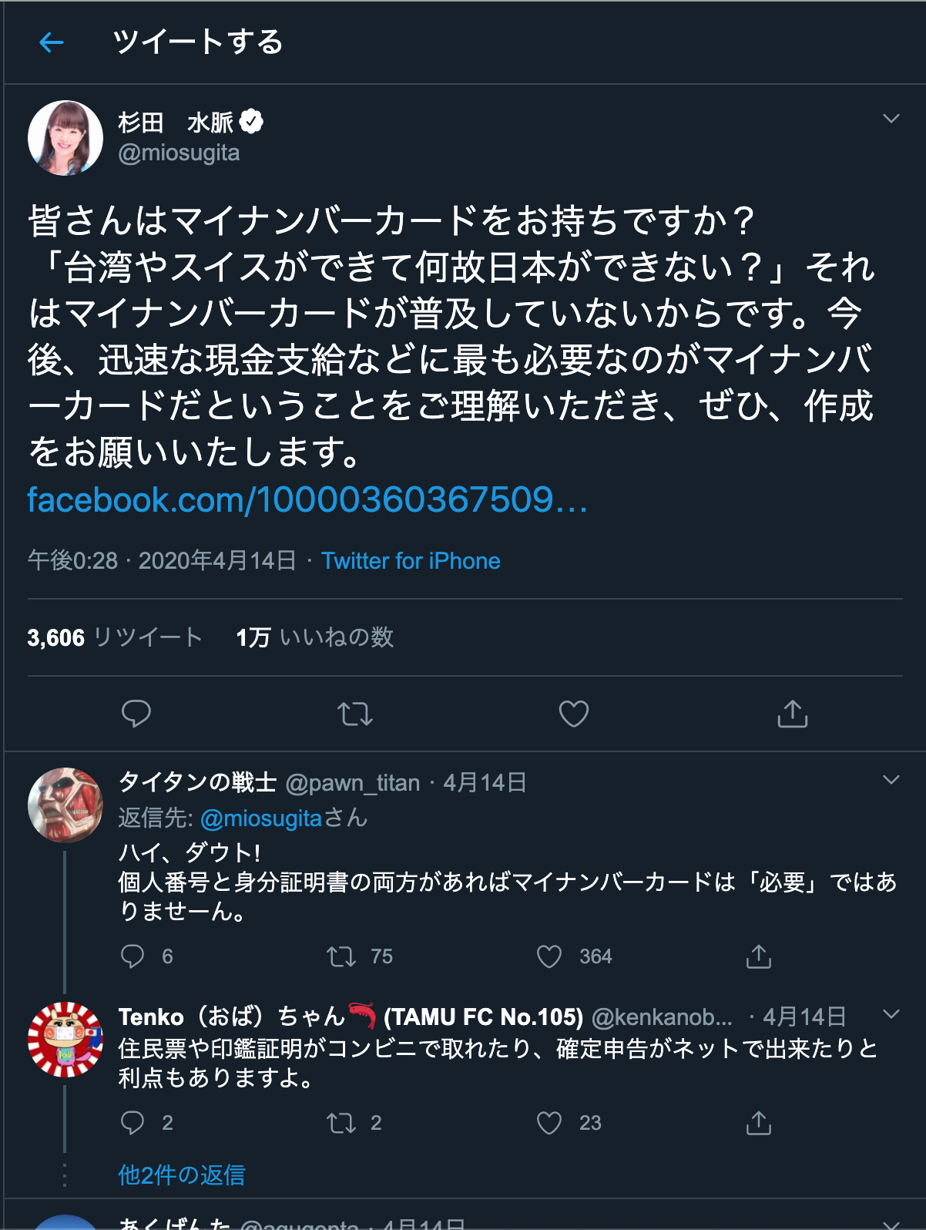The image size is (926, 1230).
Task: Reply to the main tweet by 杉田 水脈
Action: [136, 714]
